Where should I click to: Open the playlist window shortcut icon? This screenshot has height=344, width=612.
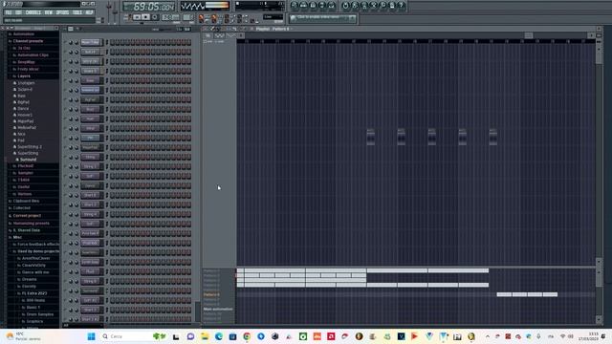(x=295, y=6)
